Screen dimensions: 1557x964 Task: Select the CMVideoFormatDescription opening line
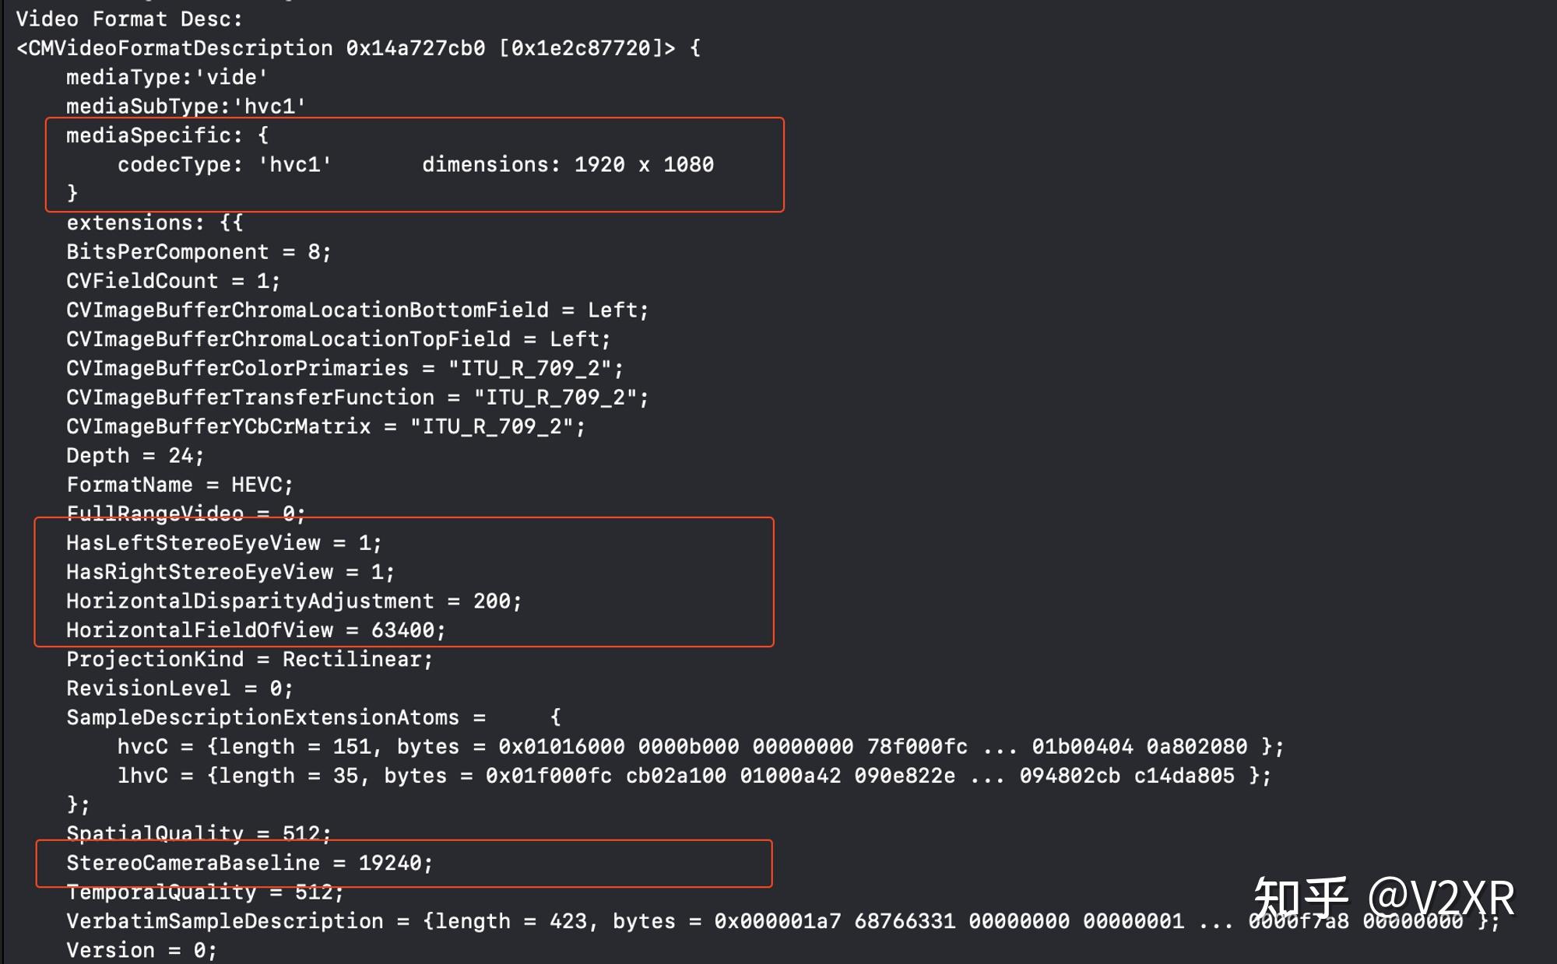pyautogui.click(x=358, y=48)
